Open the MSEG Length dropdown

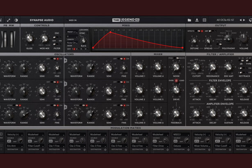click(72, 36)
